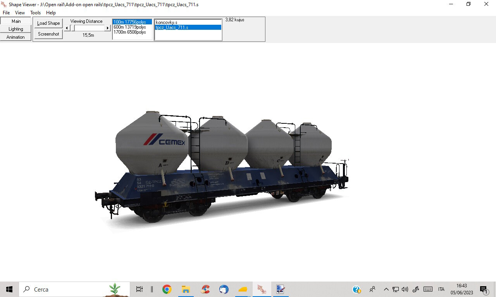Select the 600m 13719polys LOD level
The image size is (496, 297).
132,27
